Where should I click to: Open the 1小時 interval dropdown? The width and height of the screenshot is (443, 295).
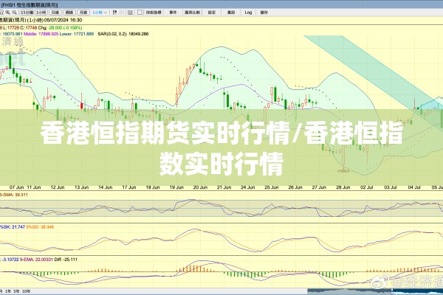[x=100, y=13]
